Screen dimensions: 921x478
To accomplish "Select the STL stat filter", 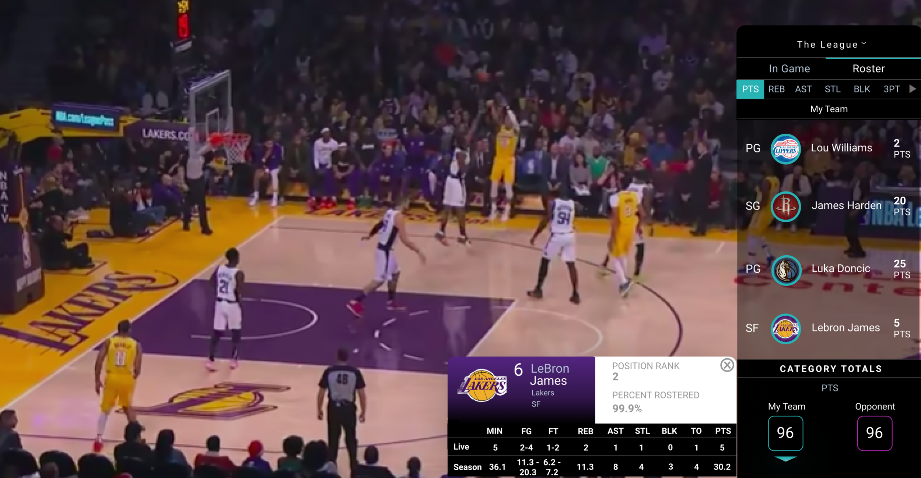I will coord(832,89).
